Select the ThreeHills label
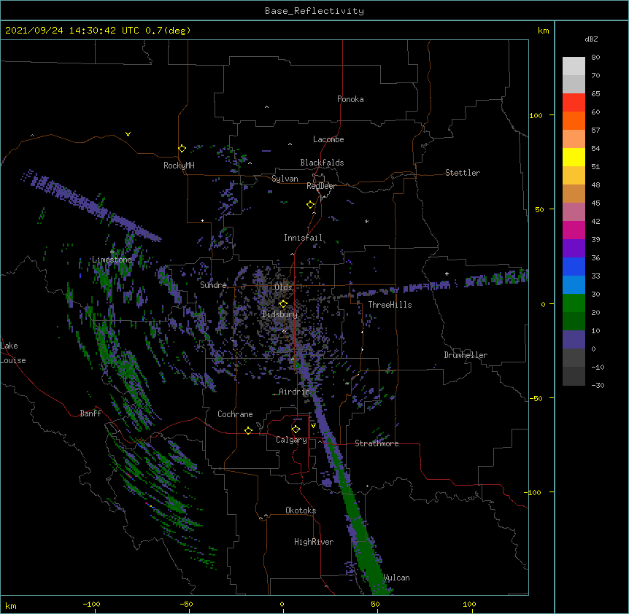The height and width of the screenshot is (614, 629). 390,305
